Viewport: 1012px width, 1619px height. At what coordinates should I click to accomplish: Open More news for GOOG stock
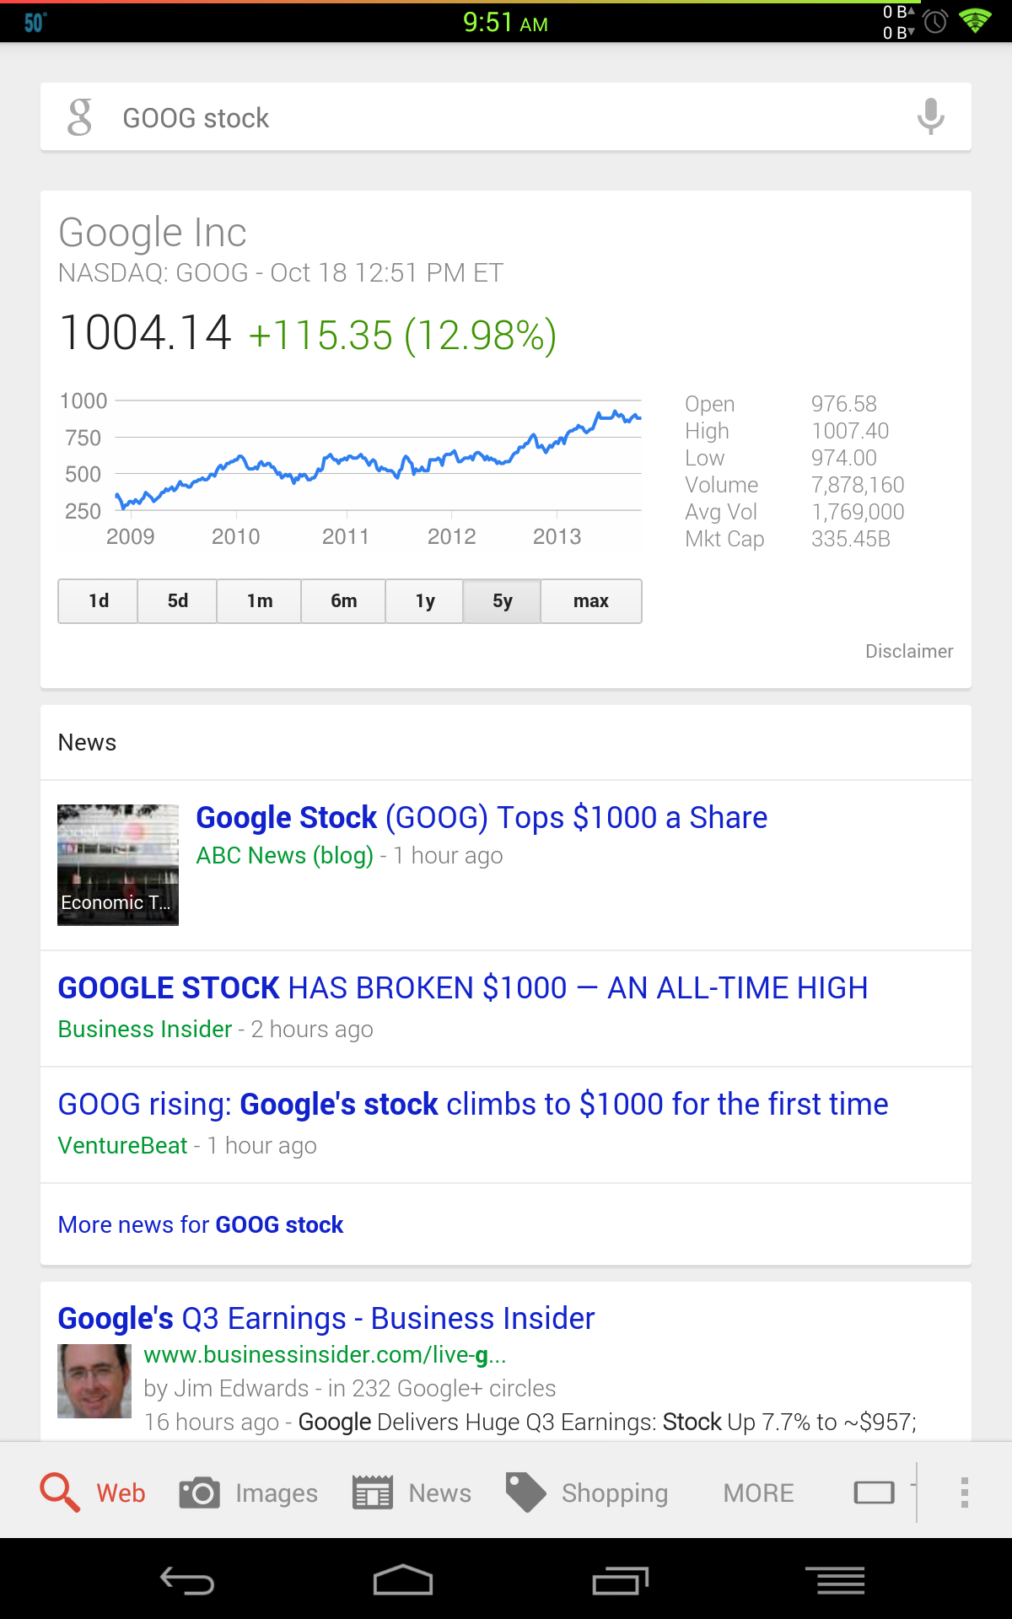201,1224
